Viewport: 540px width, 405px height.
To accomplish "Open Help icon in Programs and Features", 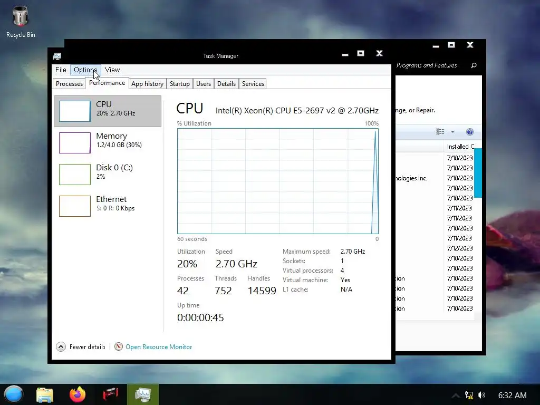I will click(x=470, y=131).
